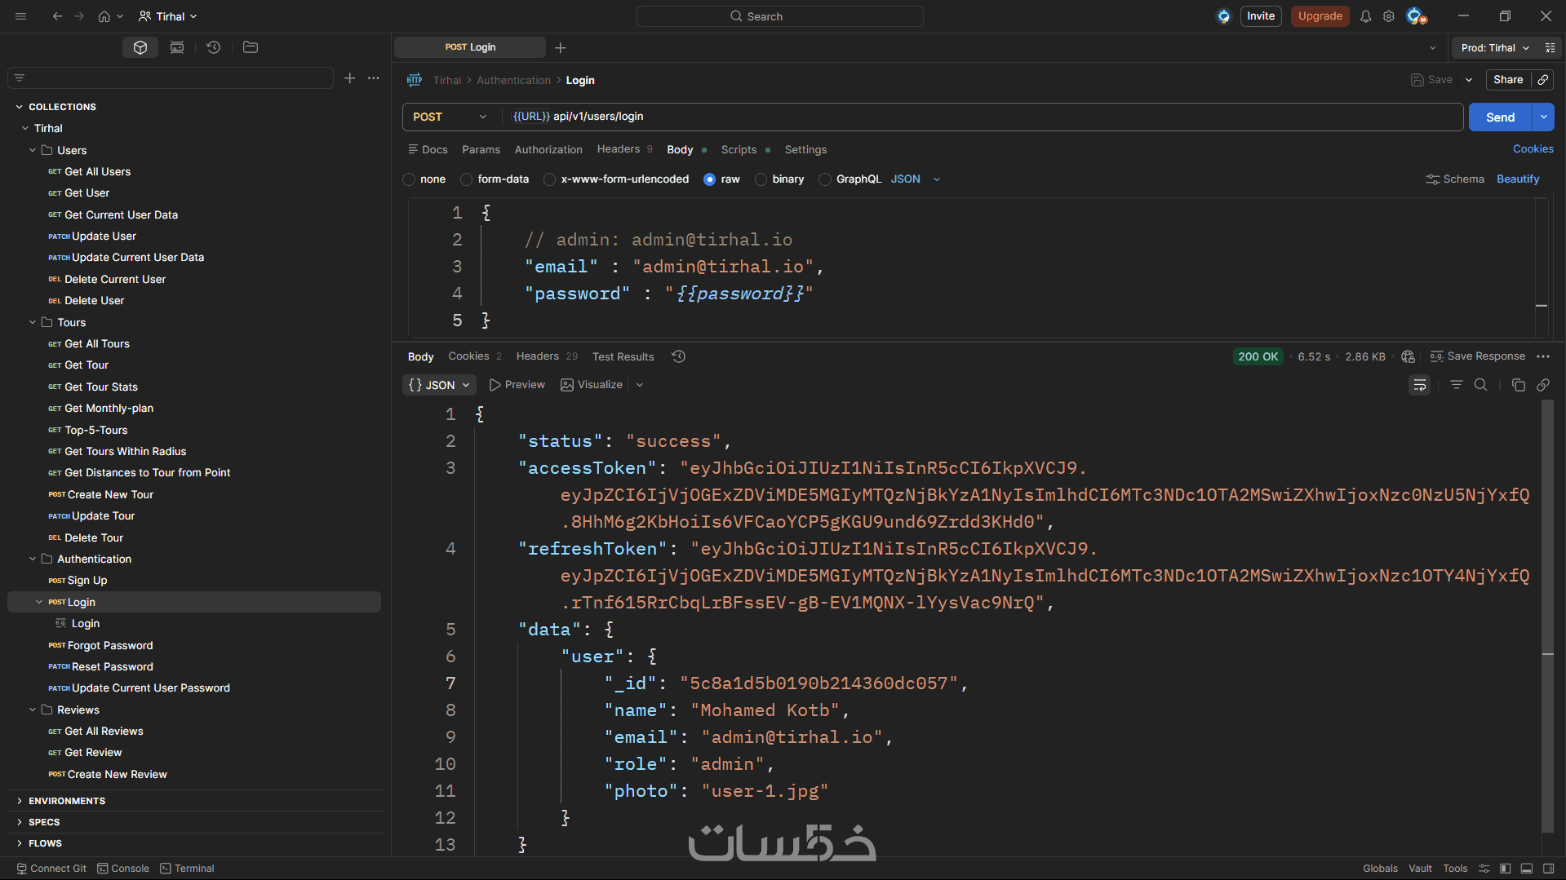Open the network information globe icon
1566x880 pixels.
(x=1409, y=356)
